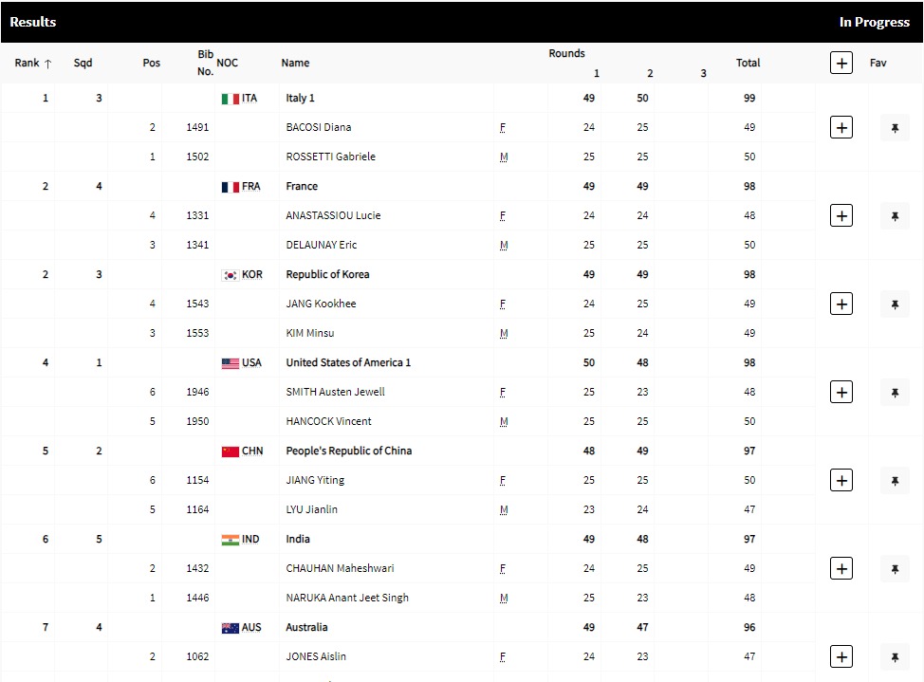Expand People's Republic of China details
This screenshot has height=682, width=924.
841,480
